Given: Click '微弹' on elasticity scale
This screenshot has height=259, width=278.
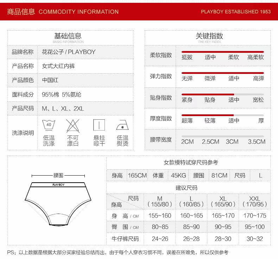Looking at the screenshot, I should click(210, 78).
